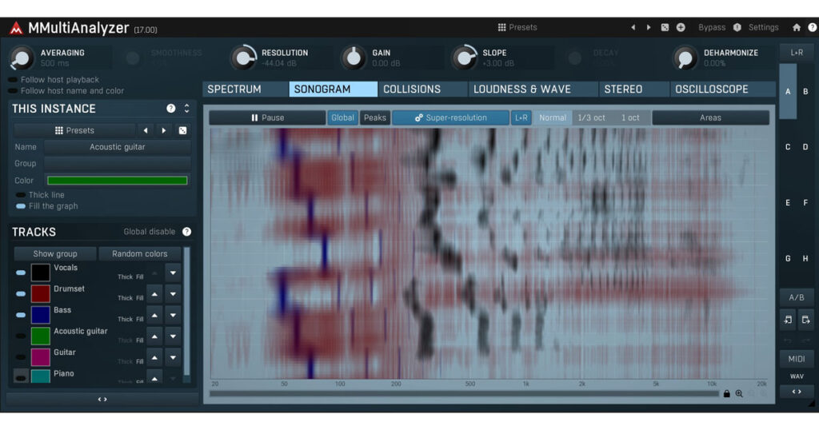Toggle Follow host playback
Image resolution: width=819 pixels, height=430 pixels.
click(13, 80)
